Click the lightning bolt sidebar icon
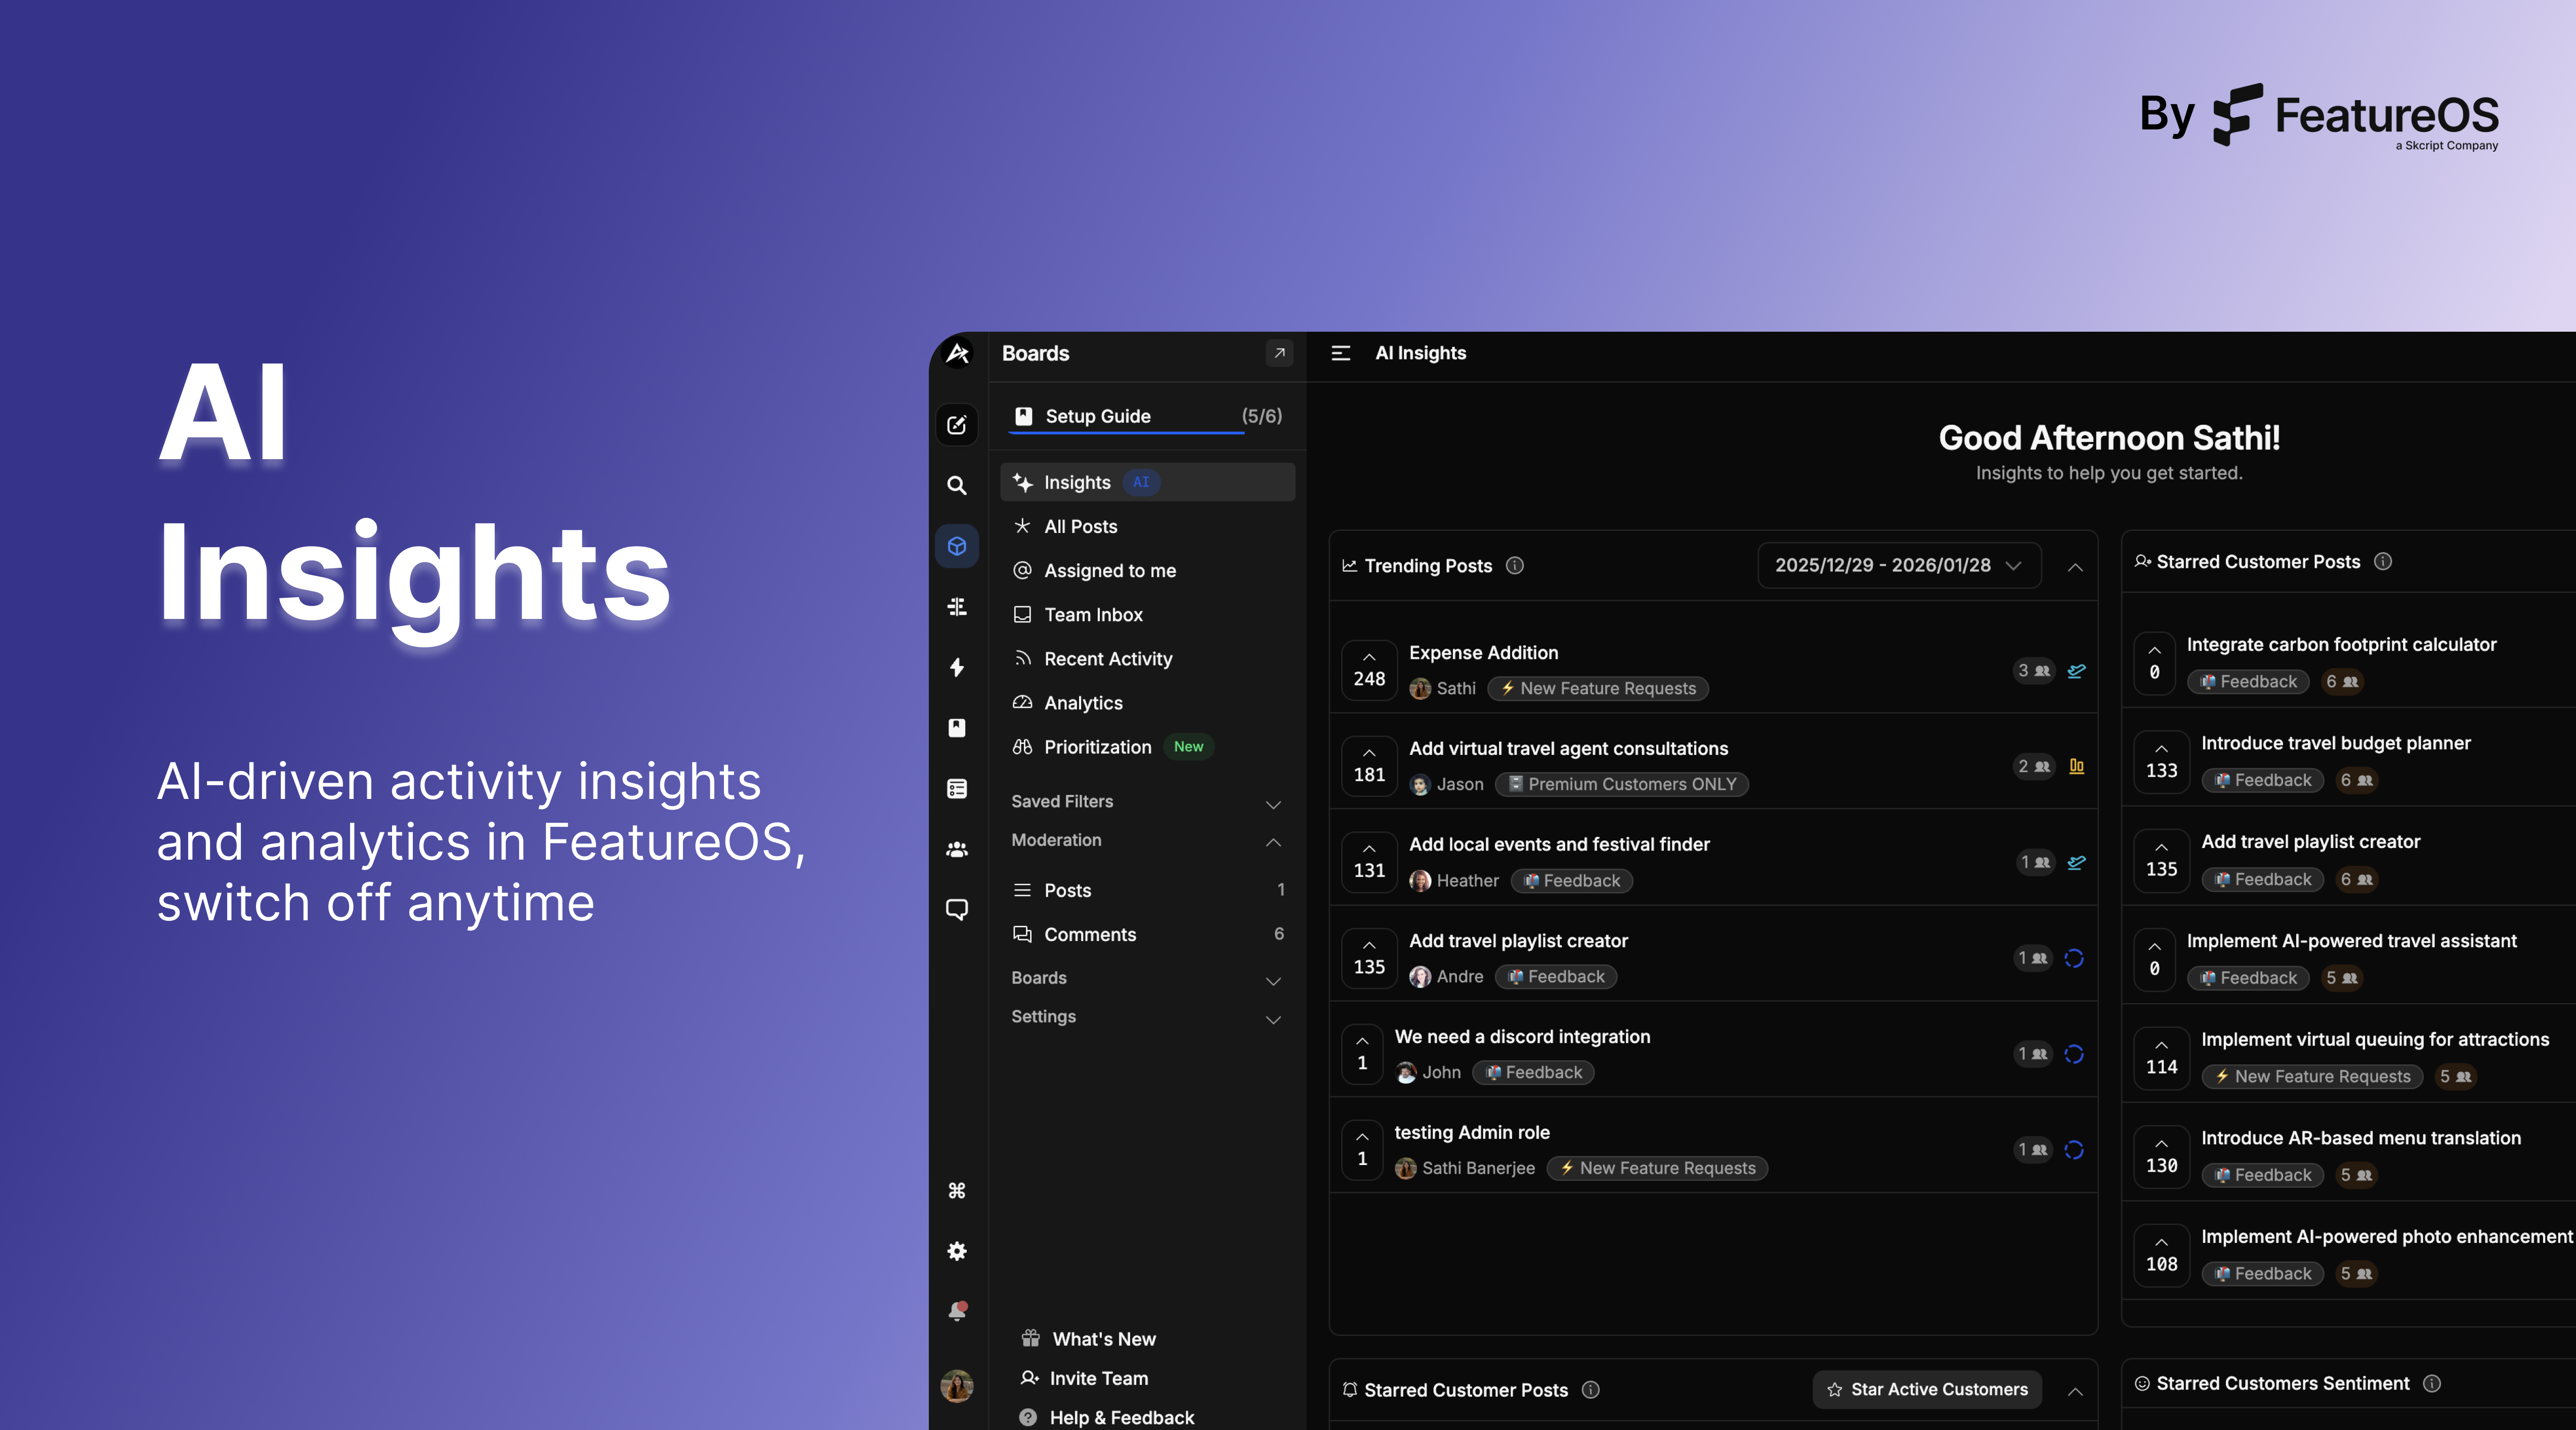2576x1430 pixels. pyautogui.click(x=956, y=667)
